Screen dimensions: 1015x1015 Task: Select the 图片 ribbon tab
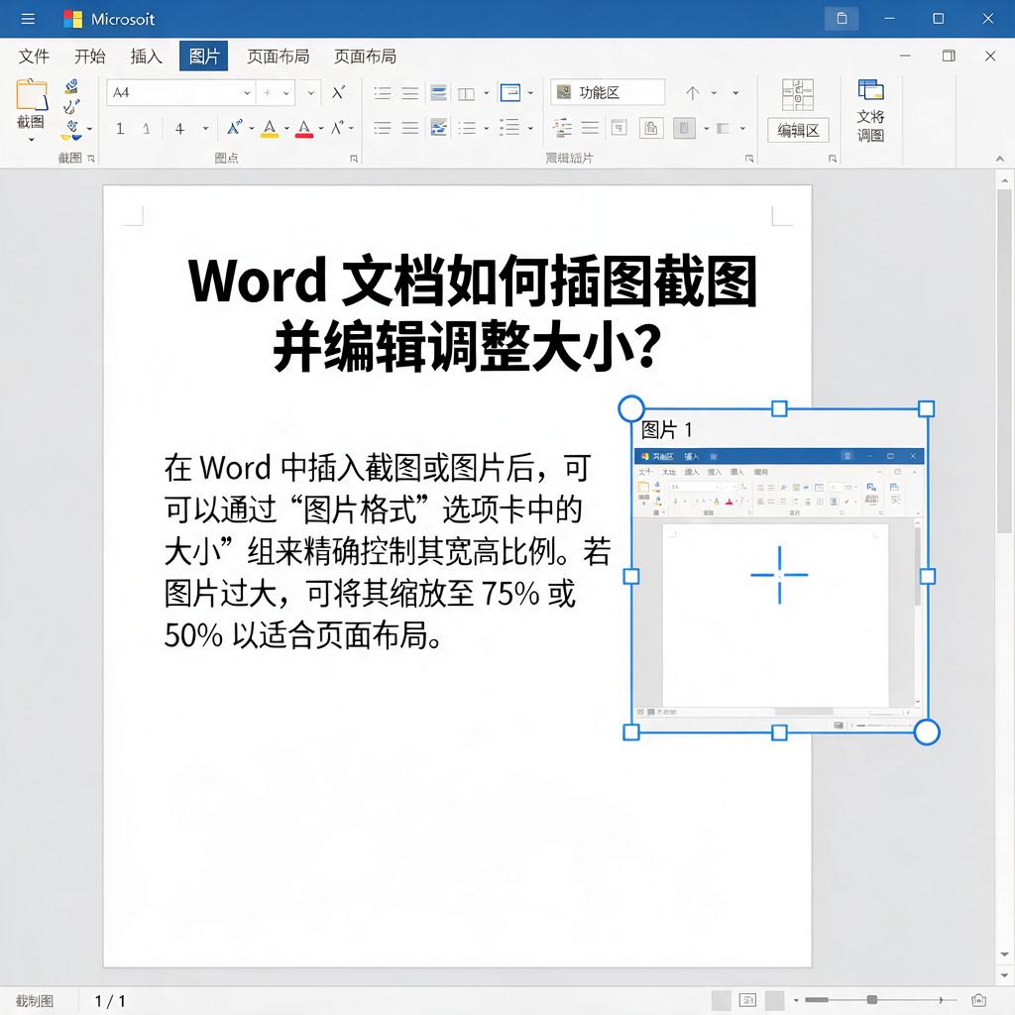[203, 56]
